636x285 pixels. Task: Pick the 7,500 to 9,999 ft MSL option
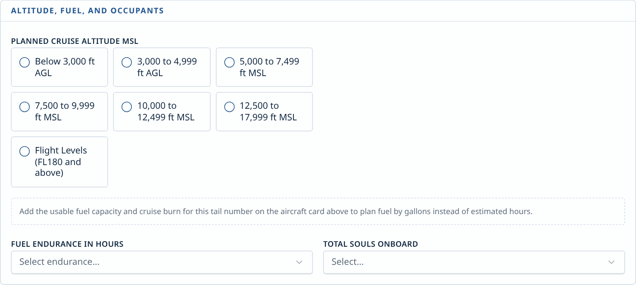click(59, 111)
